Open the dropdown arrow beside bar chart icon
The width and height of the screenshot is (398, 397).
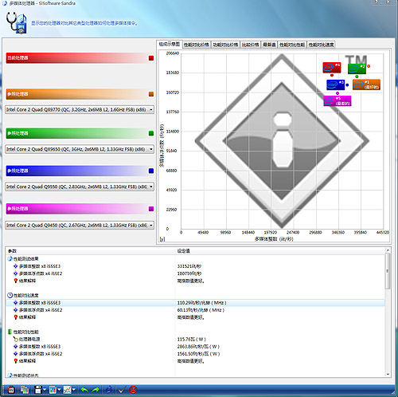[x=59, y=390]
